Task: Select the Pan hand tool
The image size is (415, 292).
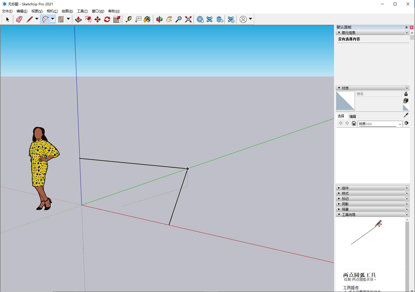Action: pos(169,19)
